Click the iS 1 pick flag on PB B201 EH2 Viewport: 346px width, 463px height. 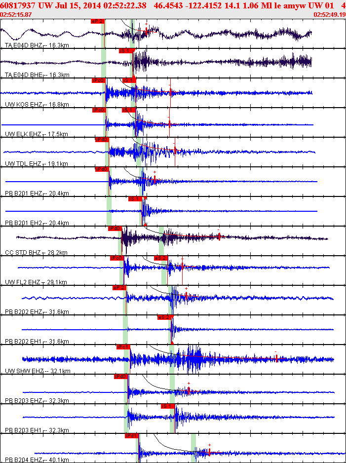pos(136,199)
